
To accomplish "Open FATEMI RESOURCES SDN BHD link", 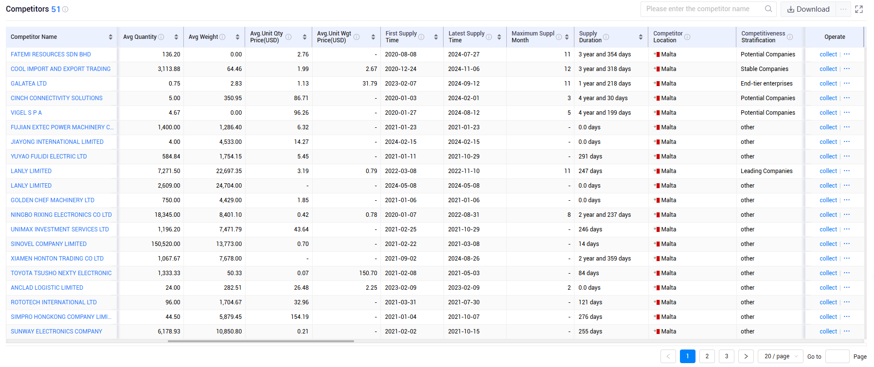I will click(51, 54).
